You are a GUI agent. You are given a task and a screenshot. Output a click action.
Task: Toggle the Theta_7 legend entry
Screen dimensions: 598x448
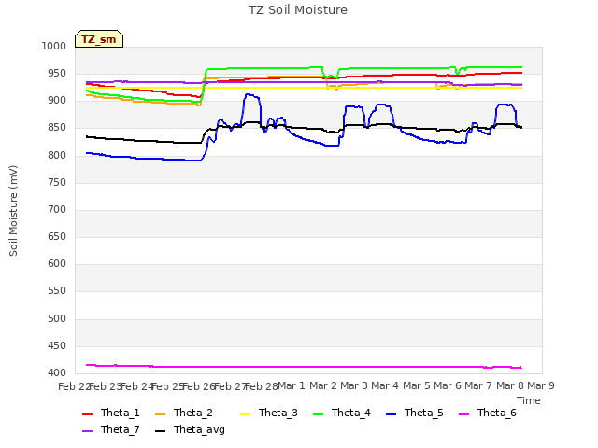click(111, 429)
